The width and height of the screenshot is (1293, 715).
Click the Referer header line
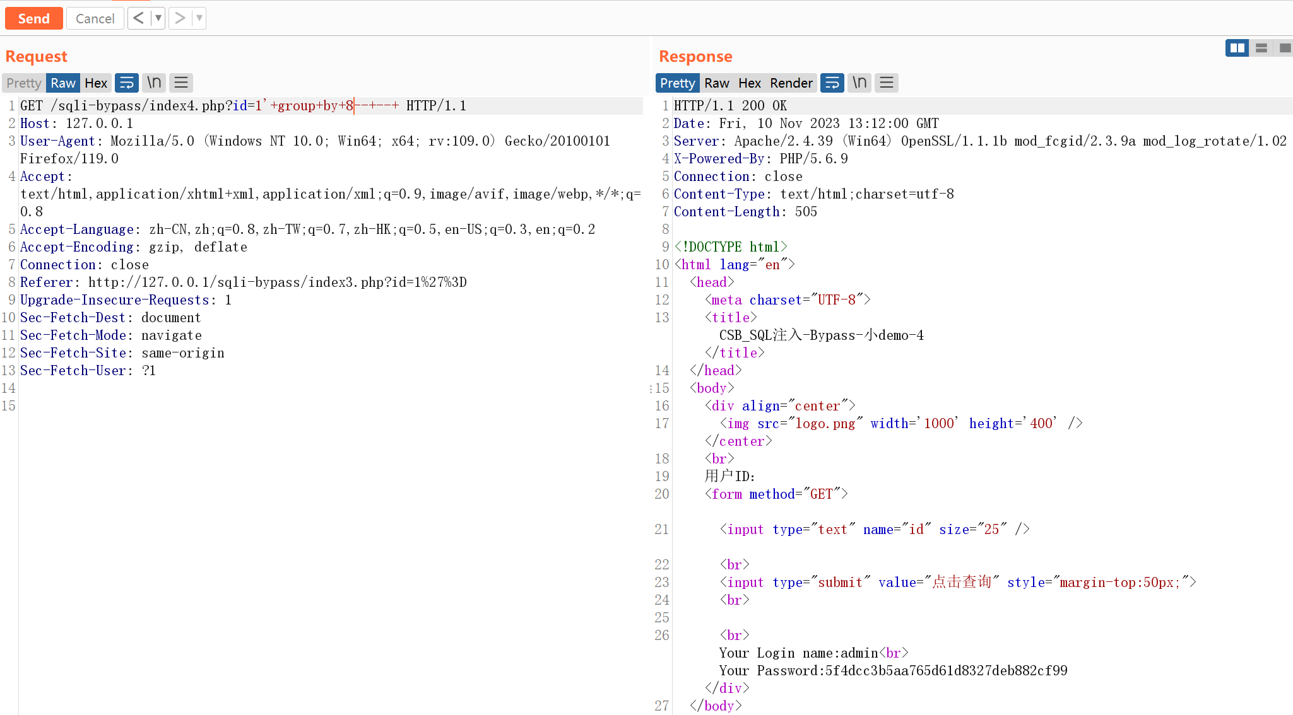pyautogui.click(x=244, y=282)
